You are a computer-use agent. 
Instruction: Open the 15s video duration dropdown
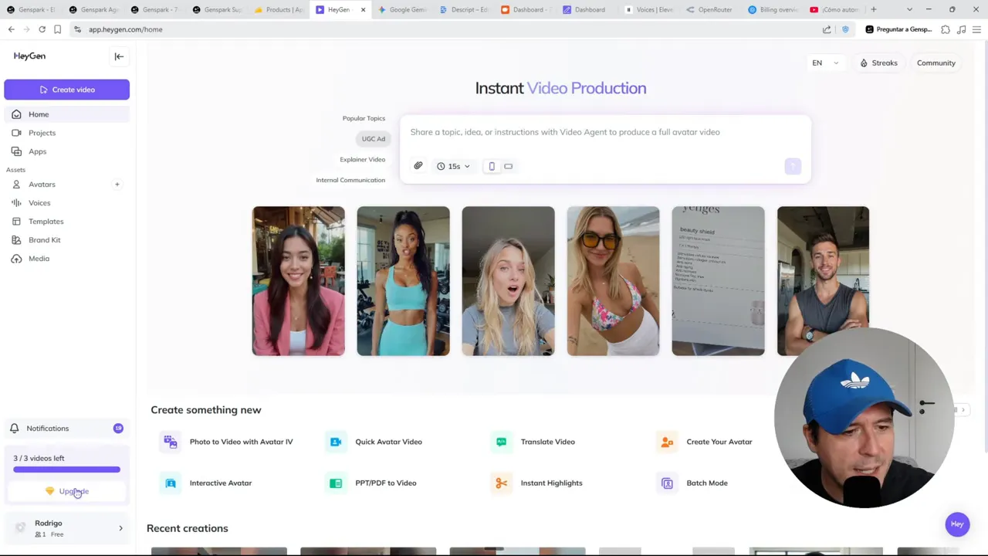[453, 166]
